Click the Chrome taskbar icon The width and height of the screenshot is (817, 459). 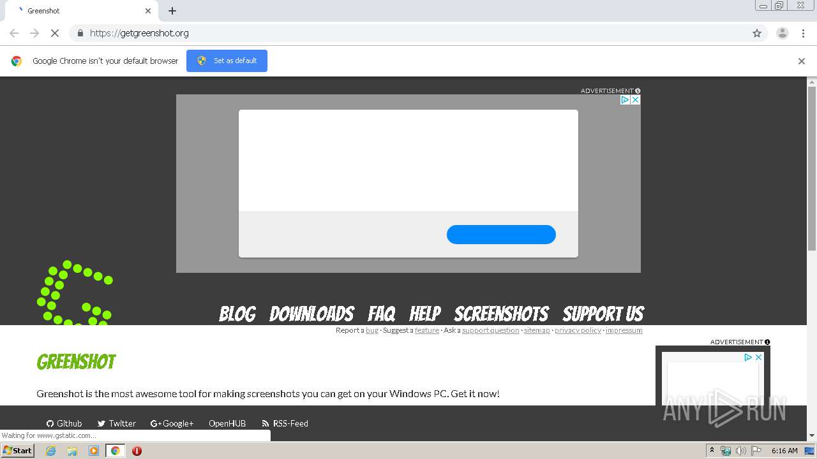115,451
